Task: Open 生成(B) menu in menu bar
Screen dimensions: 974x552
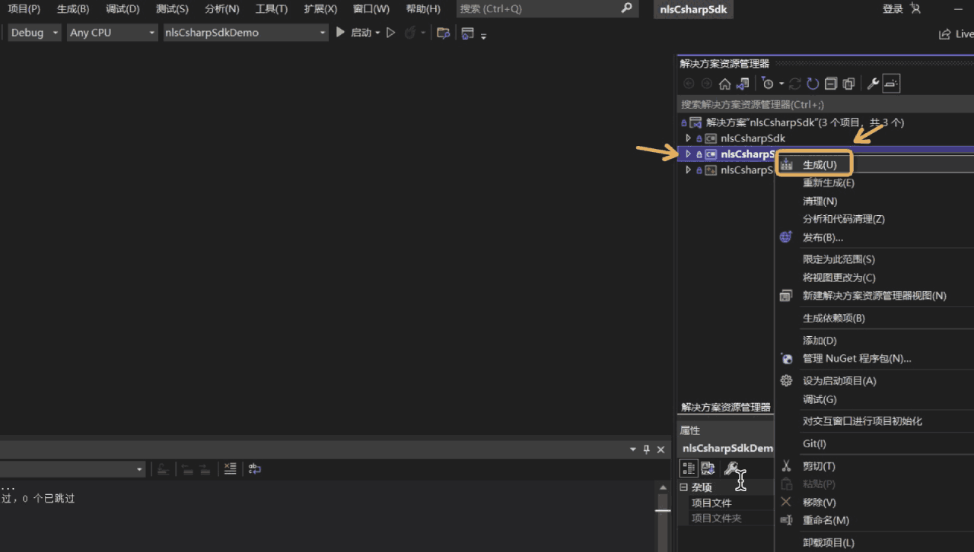Action: coord(73,8)
